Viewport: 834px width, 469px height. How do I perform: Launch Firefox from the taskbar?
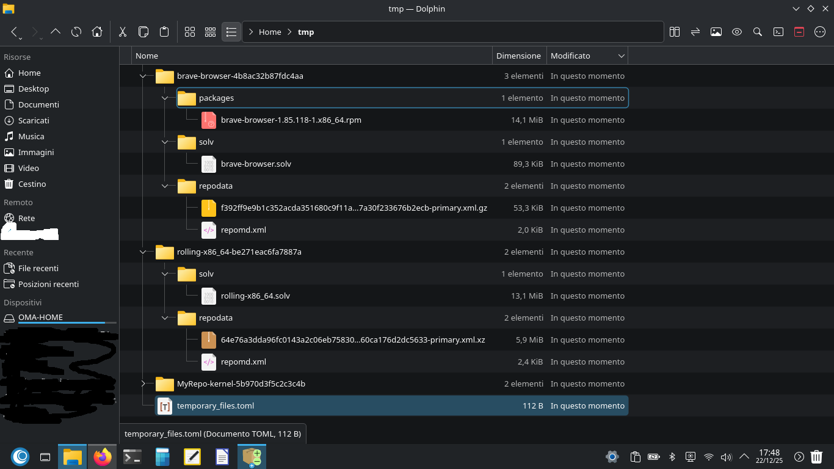point(103,456)
